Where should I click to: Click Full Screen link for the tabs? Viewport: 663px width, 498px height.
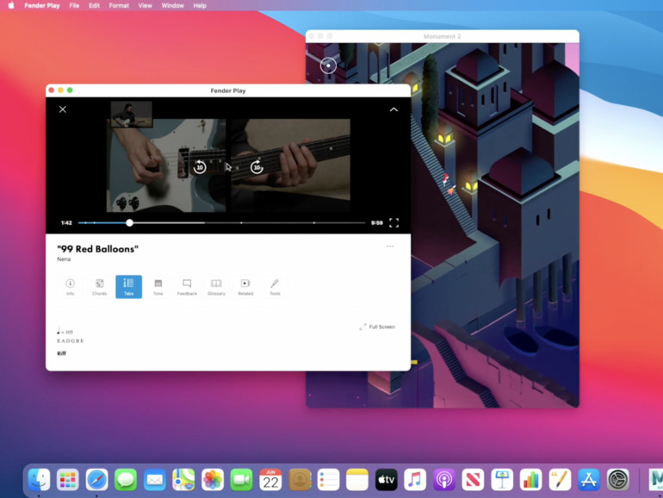click(377, 327)
